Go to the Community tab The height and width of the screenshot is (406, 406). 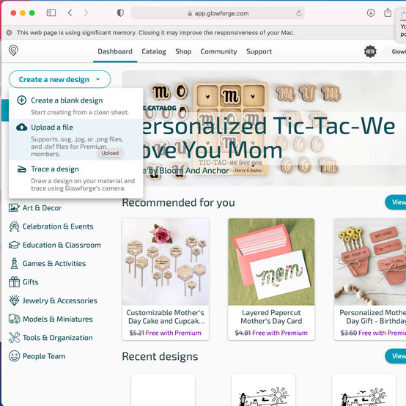click(x=219, y=51)
